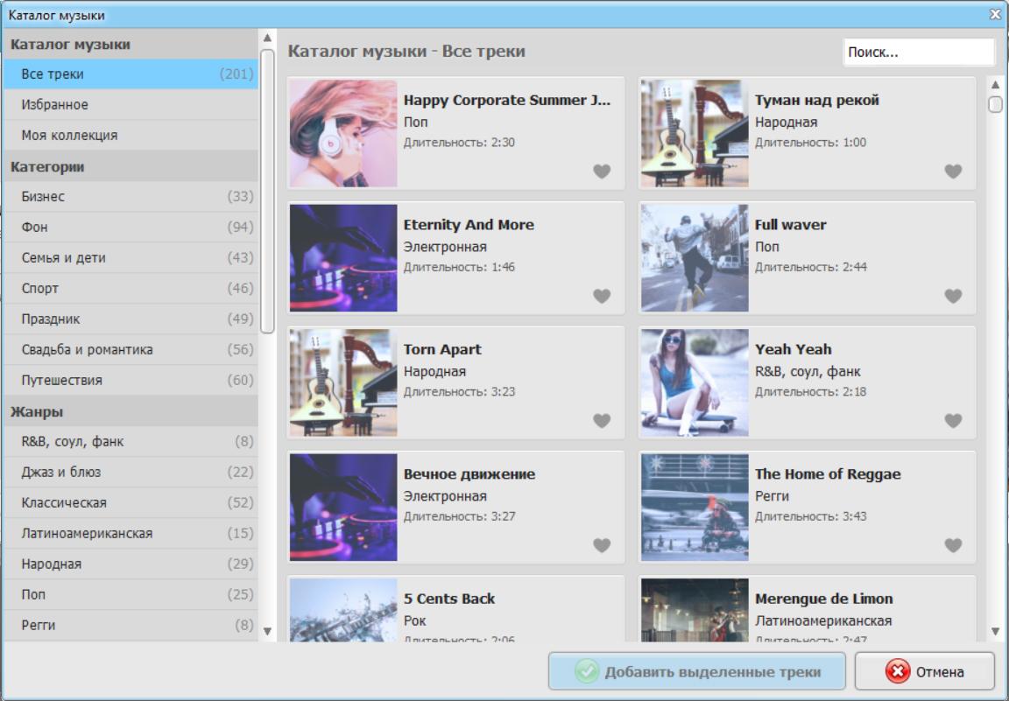The height and width of the screenshot is (701, 1009).
Task: Favorite the Happy Corporate Summer track heart
Action: tap(602, 172)
